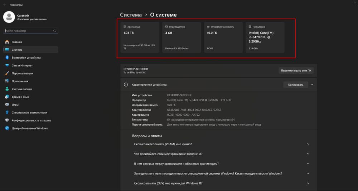Open Bluetooth и устройства via its icon
The height and width of the screenshot is (191, 358).
(7, 57)
